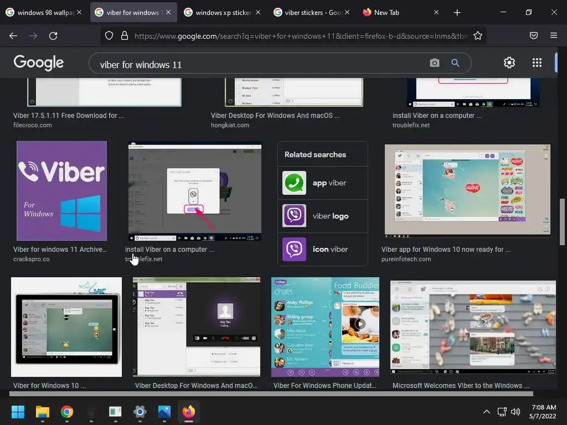The image size is (567, 425).
Task: Click the hongkiat.com source text
Action: point(230,125)
